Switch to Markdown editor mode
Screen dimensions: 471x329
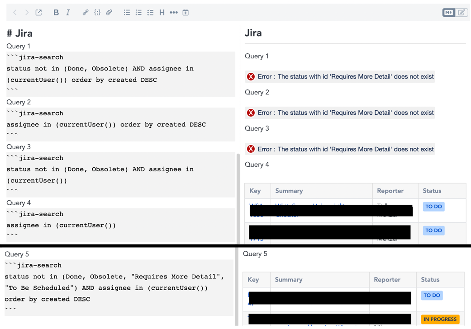[448, 12]
